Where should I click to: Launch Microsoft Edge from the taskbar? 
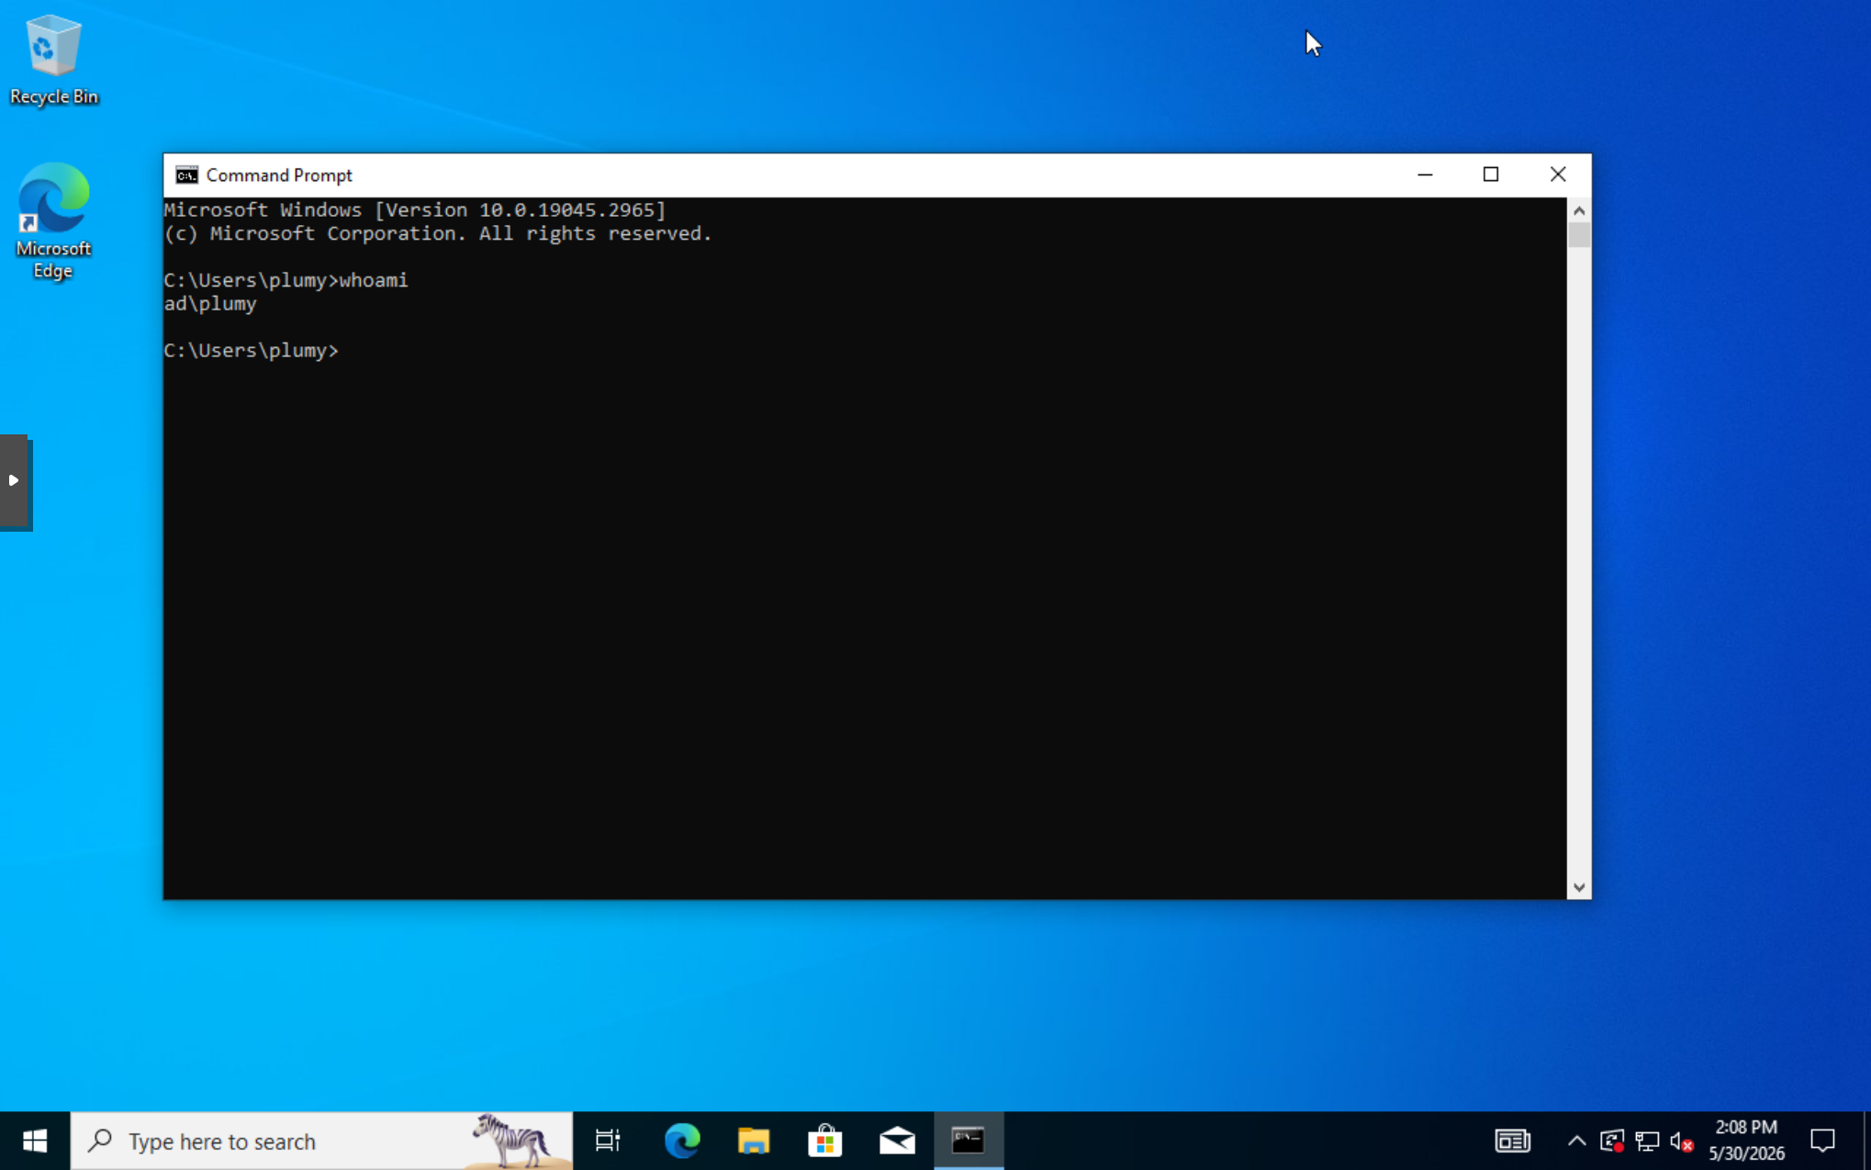(682, 1141)
